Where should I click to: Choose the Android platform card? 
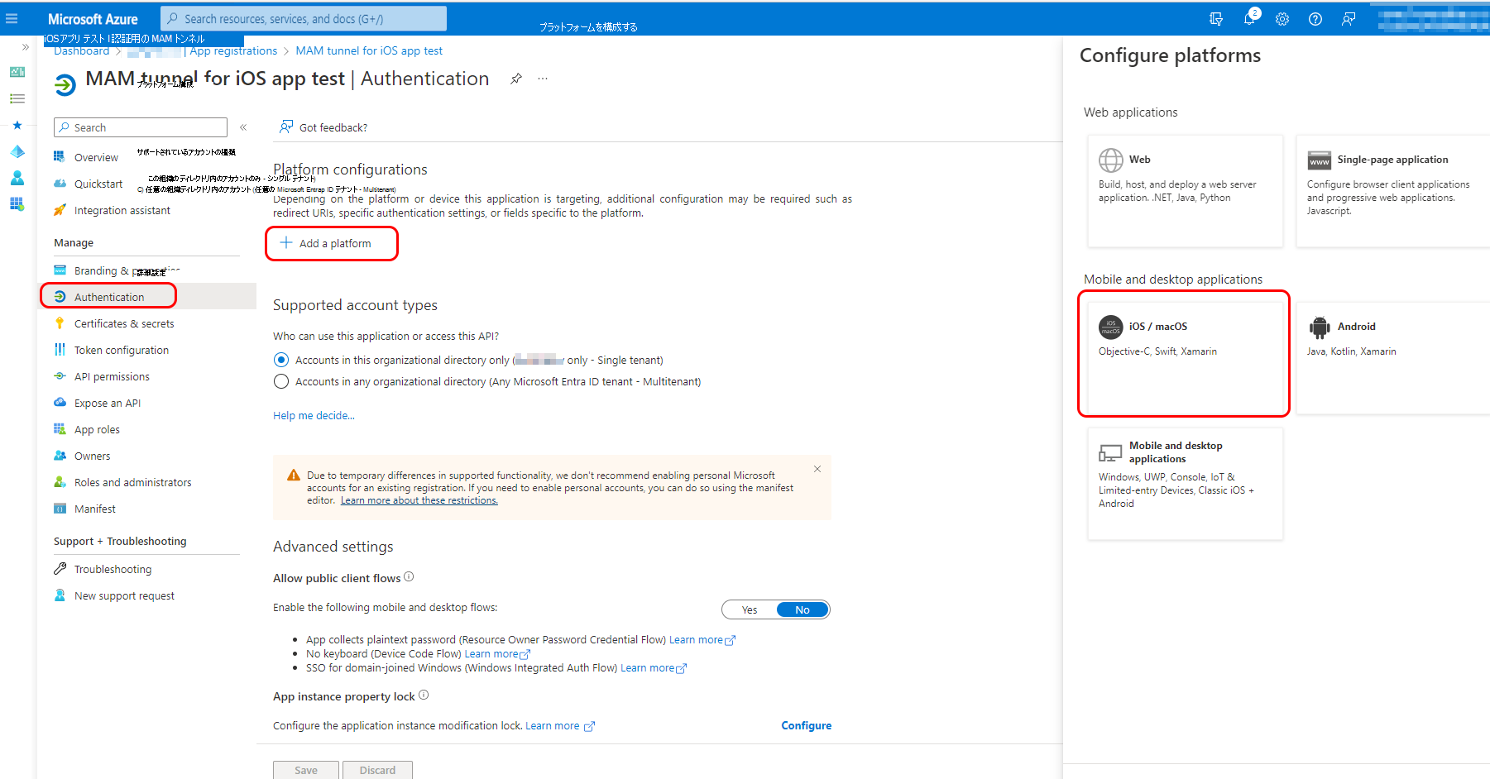[x=1393, y=357]
